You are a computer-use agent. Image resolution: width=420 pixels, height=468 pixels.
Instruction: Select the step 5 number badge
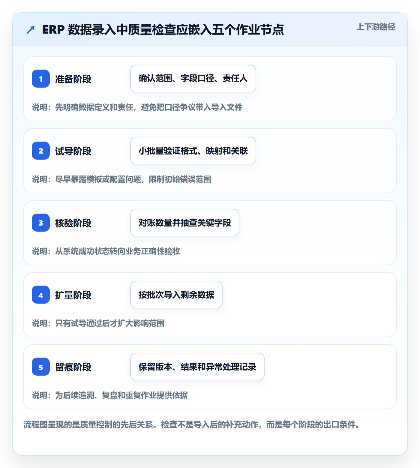click(41, 367)
